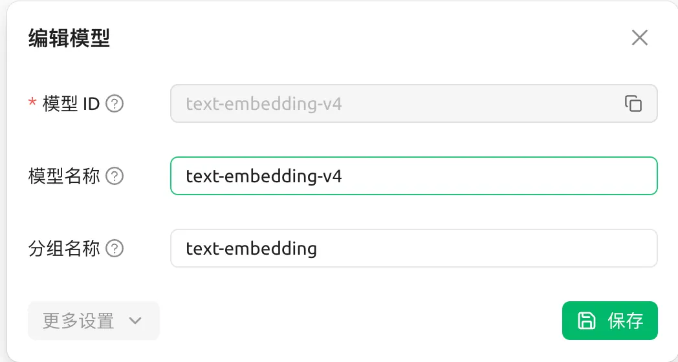
Task: Open the help hint next to 分组名称
Action: coord(115,248)
